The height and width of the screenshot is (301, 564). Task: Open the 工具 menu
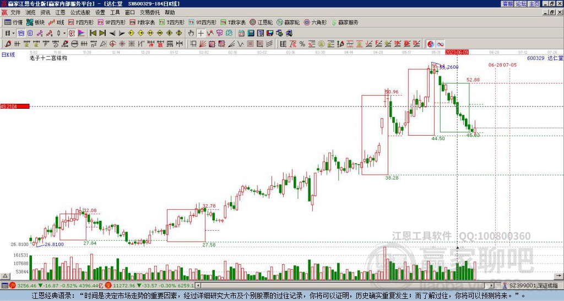coord(115,13)
